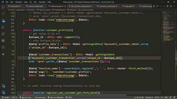Open the Selection menu
The image size is (177, 99).
pyautogui.click(x=19, y=2)
